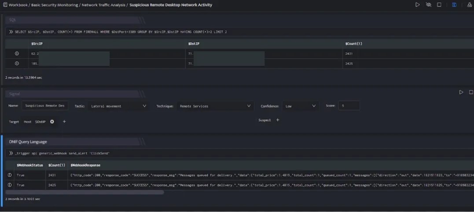This screenshot has height=212, width=474.
Task: Edit the signal Name field
Action: click(45, 106)
